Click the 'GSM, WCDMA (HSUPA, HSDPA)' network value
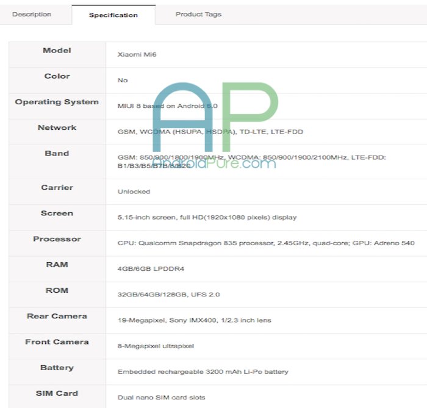Screen dimensions: 427x408 pyautogui.click(x=210, y=132)
